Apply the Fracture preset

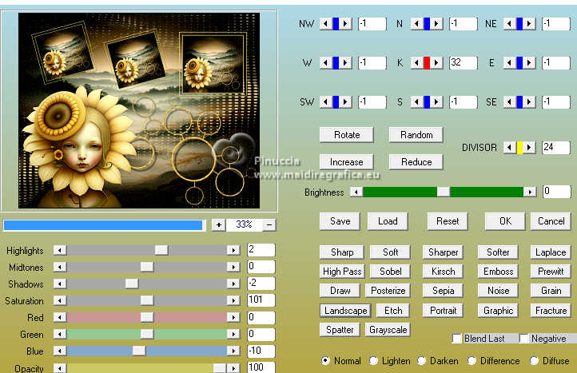coord(551,311)
